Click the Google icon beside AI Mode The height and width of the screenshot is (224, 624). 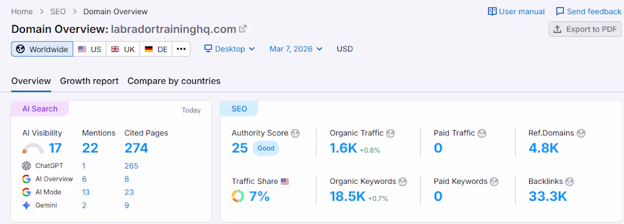tap(27, 192)
